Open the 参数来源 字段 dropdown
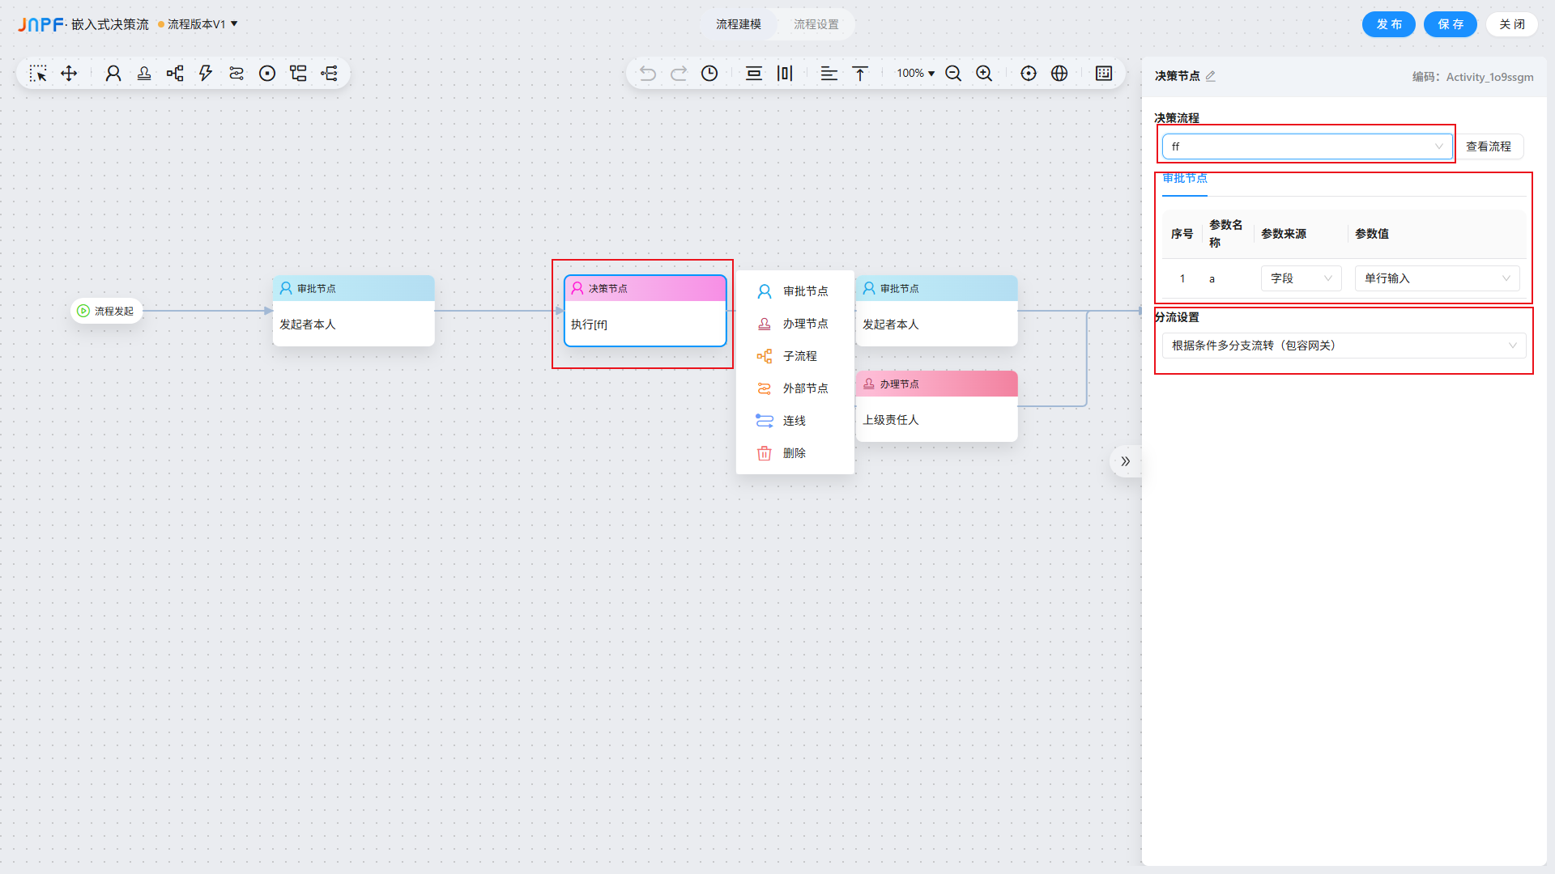This screenshot has height=874, width=1555. (1301, 278)
